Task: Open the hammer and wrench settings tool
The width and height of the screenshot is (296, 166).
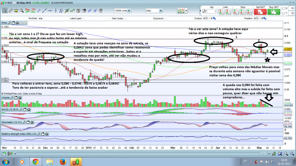Action: (x=84, y=11)
